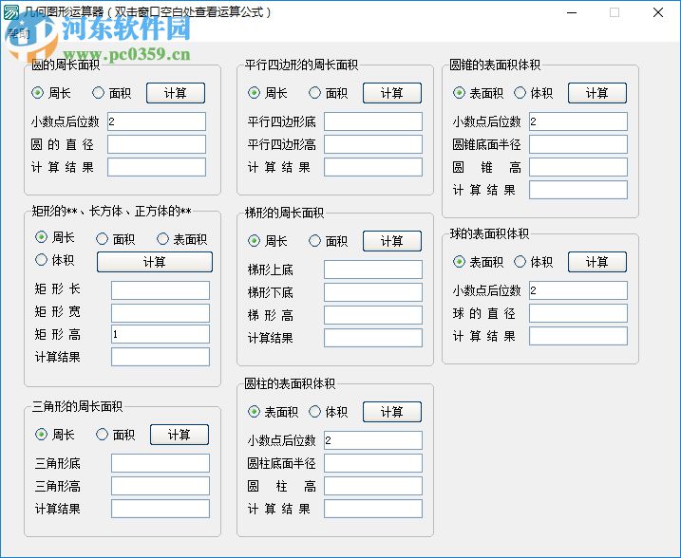Click the 矩形宽 input field
This screenshot has height=558, width=681.
(161, 313)
